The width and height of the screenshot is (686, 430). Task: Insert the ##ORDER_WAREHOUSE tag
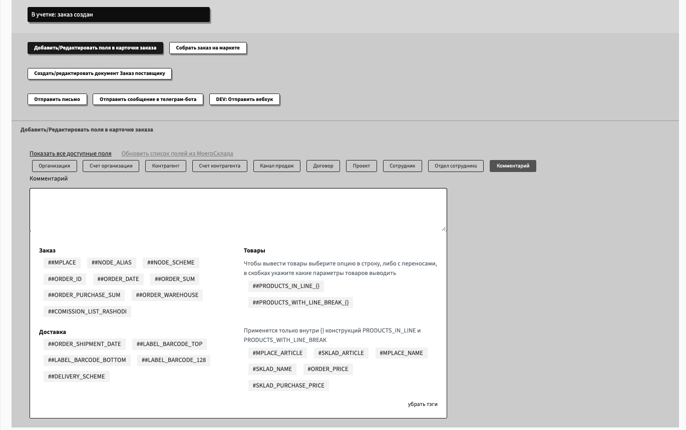[x=167, y=295]
